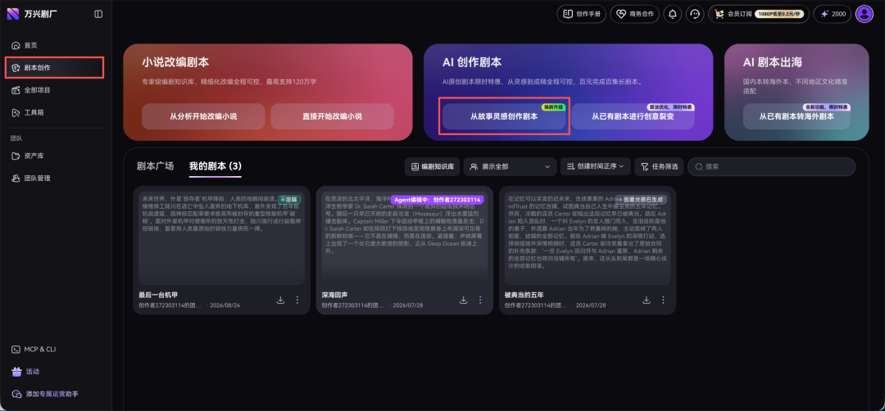The image size is (885, 411).
Task: Open 任务筛选 filter
Action: 659,166
